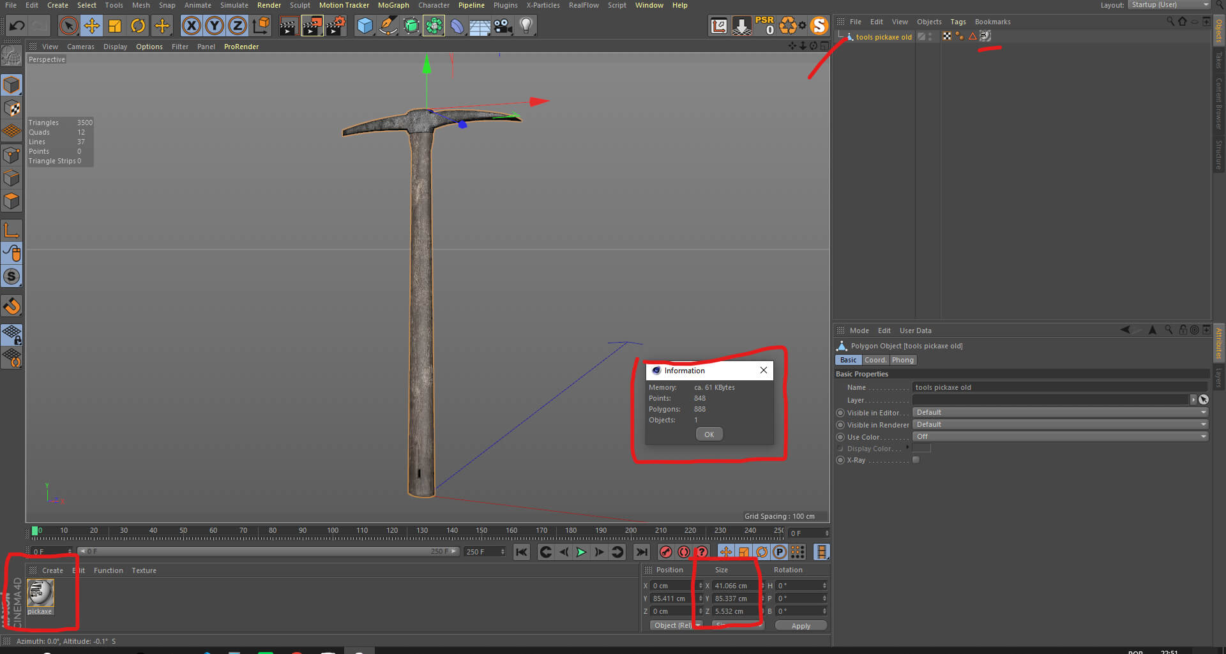Screen dimensions: 1226x654
Task: Click the timeline range slider bar
Action: click(268, 551)
